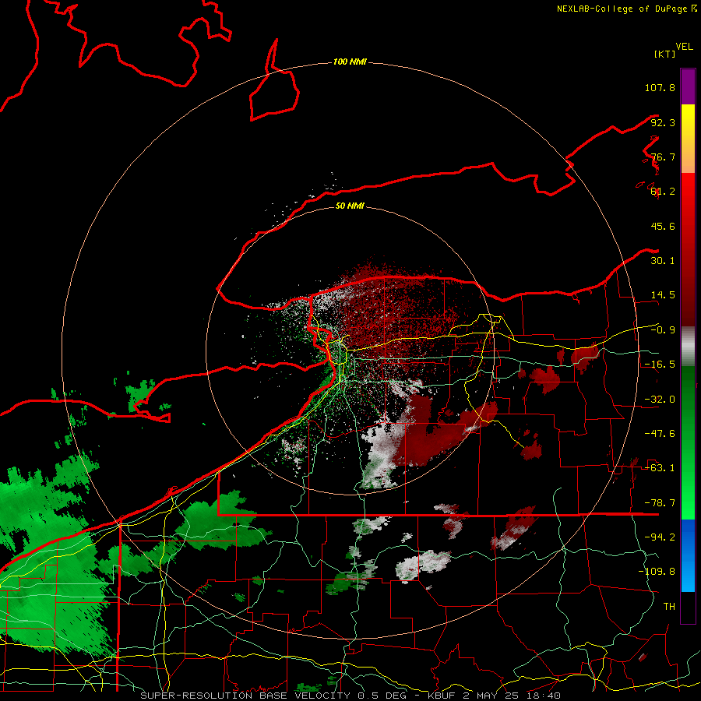The width and height of the screenshot is (701, 701).
Task: Select the 14.5 legend value
Action: [x=663, y=295]
